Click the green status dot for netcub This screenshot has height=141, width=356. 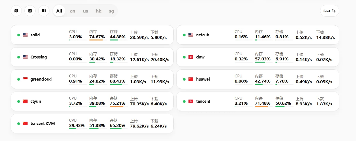pyautogui.click(x=184, y=35)
